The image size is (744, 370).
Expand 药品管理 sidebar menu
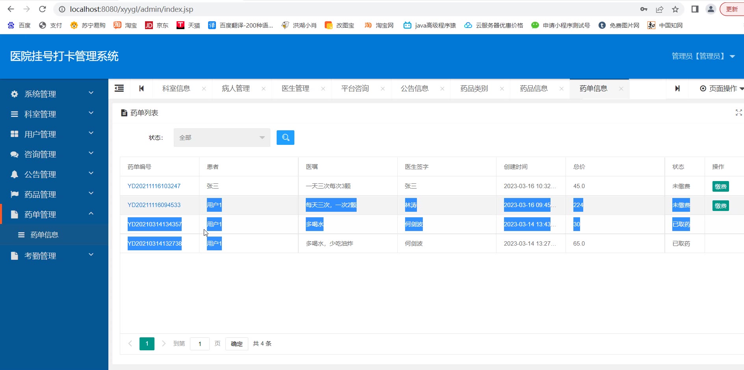(54, 194)
